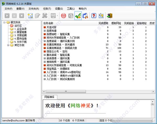157x124 pixels.
Task: Click the red question mark help icon
Action: pyautogui.click(x=94, y=16)
